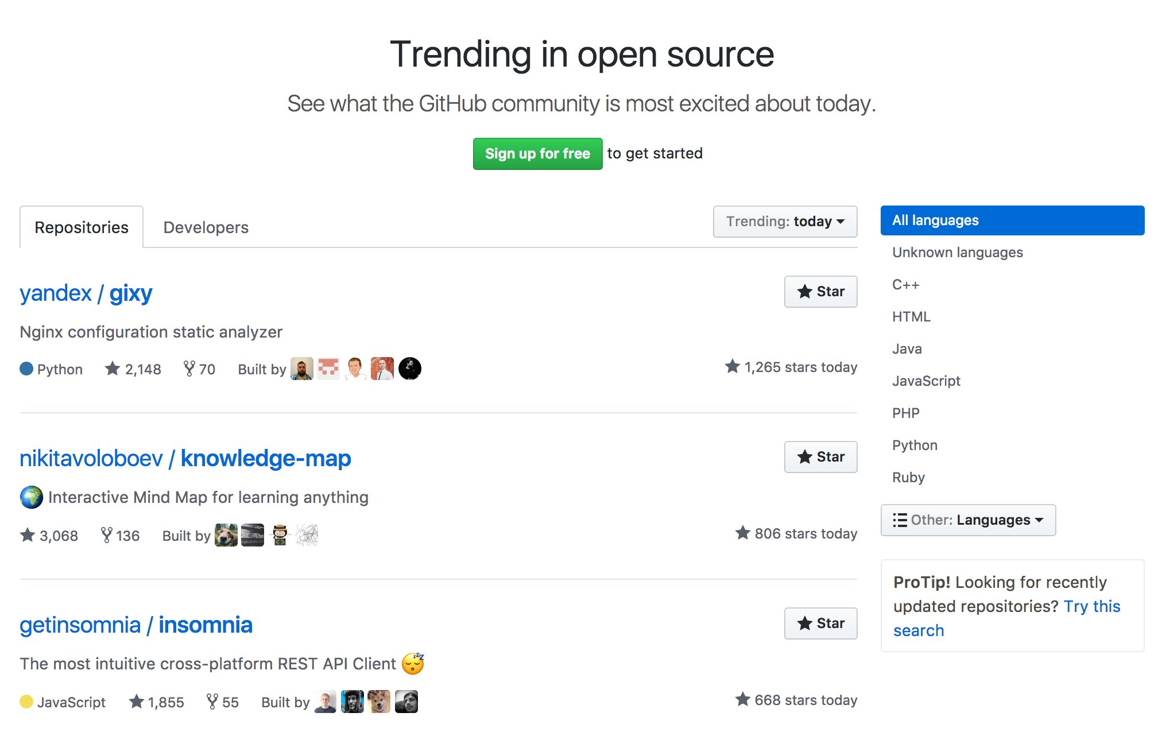Screen dimensions: 1162x736
Task: Filter trending by C++
Action: 906,285
